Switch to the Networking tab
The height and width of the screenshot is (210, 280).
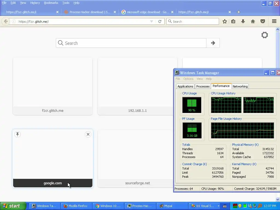(x=240, y=86)
